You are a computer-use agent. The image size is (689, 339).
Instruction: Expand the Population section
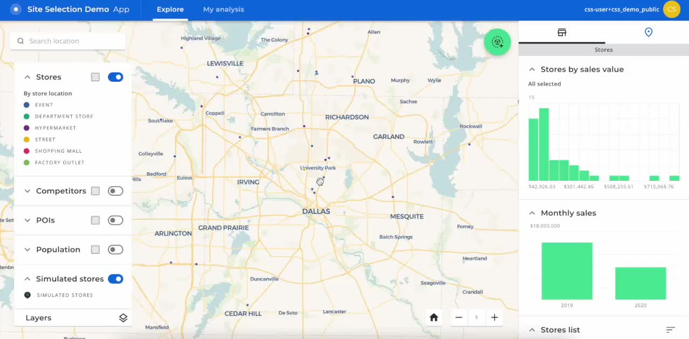27,249
